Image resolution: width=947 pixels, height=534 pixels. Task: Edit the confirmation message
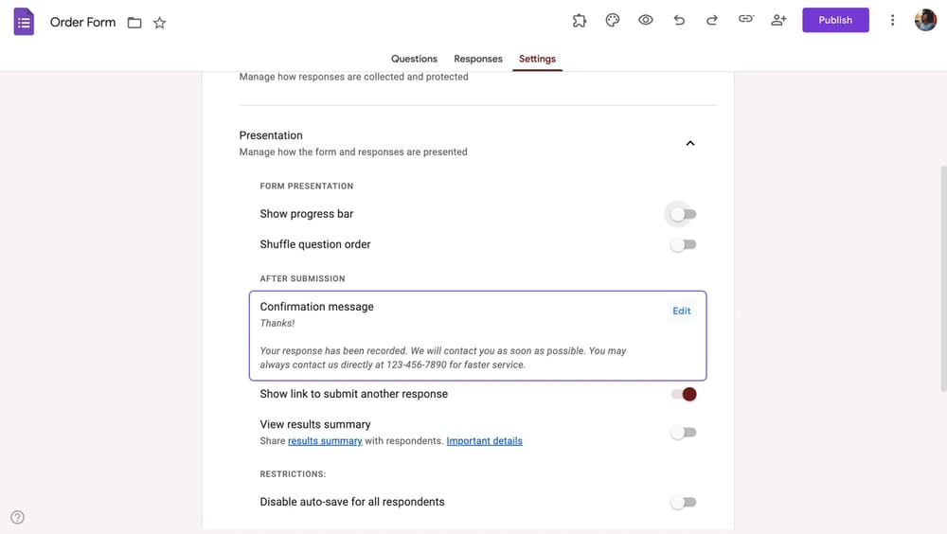click(x=682, y=311)
